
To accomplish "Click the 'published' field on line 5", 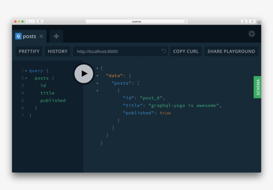I will point(53,100).
